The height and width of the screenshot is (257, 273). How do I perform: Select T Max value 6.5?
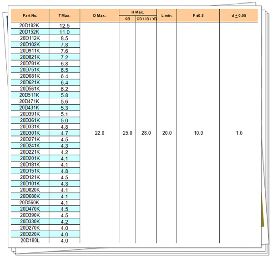click(x=65, y=70)
